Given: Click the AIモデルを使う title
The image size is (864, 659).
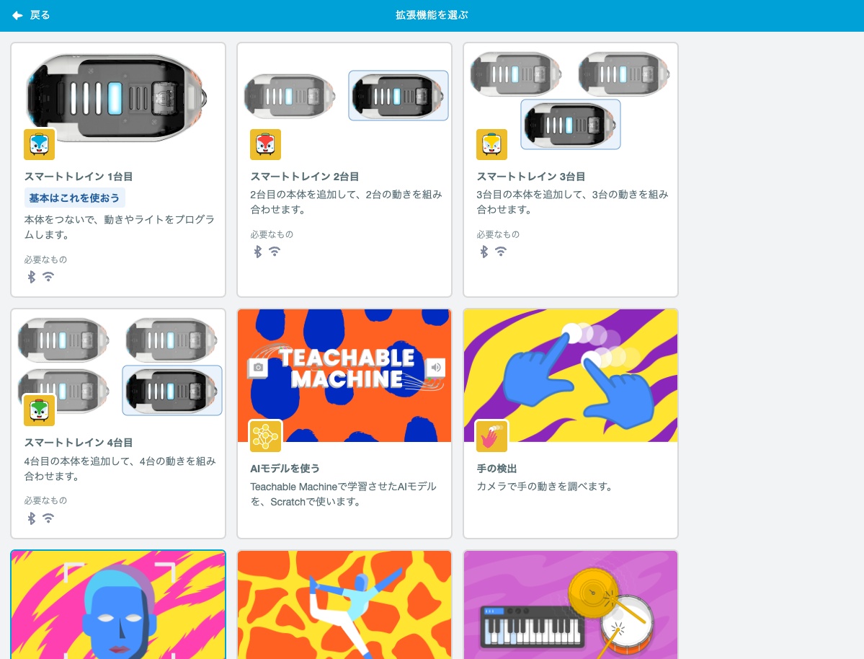Looking at the screenshot, I should point(285,468).
